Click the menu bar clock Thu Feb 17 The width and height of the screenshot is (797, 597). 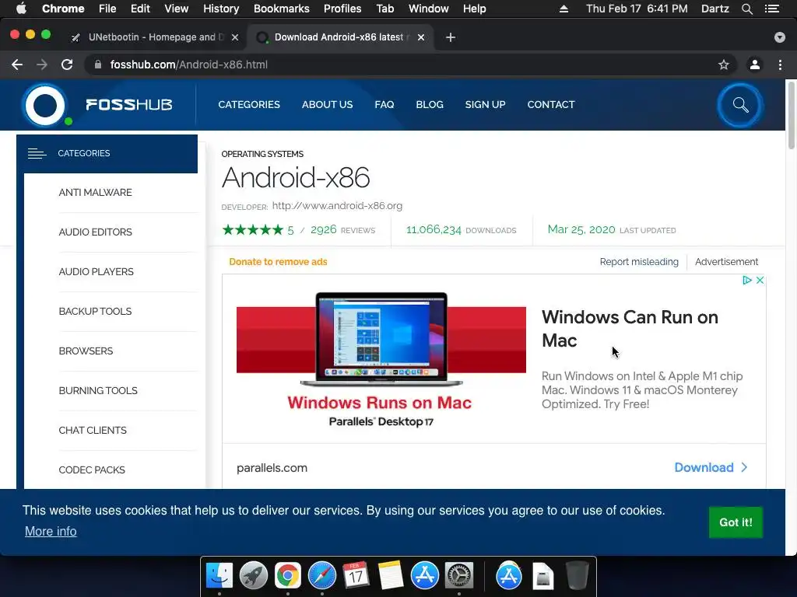pos(637,9)
